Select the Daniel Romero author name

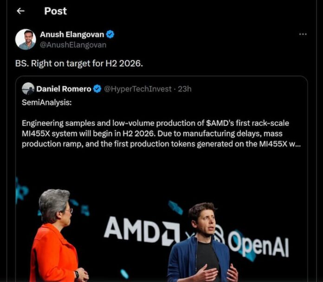coord(64,89)
